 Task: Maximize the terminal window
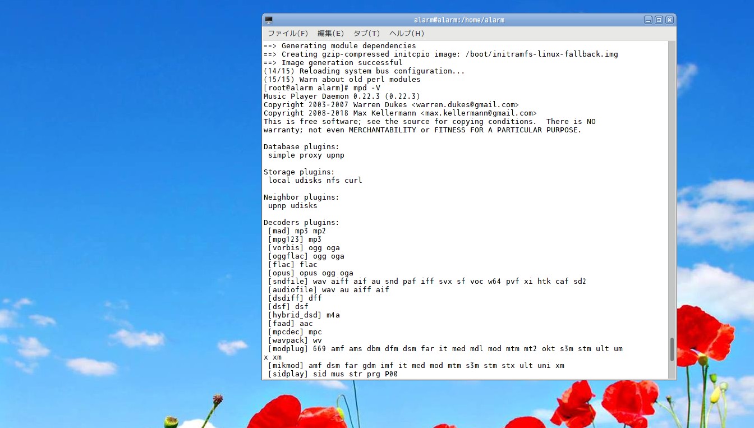[659, 20]
